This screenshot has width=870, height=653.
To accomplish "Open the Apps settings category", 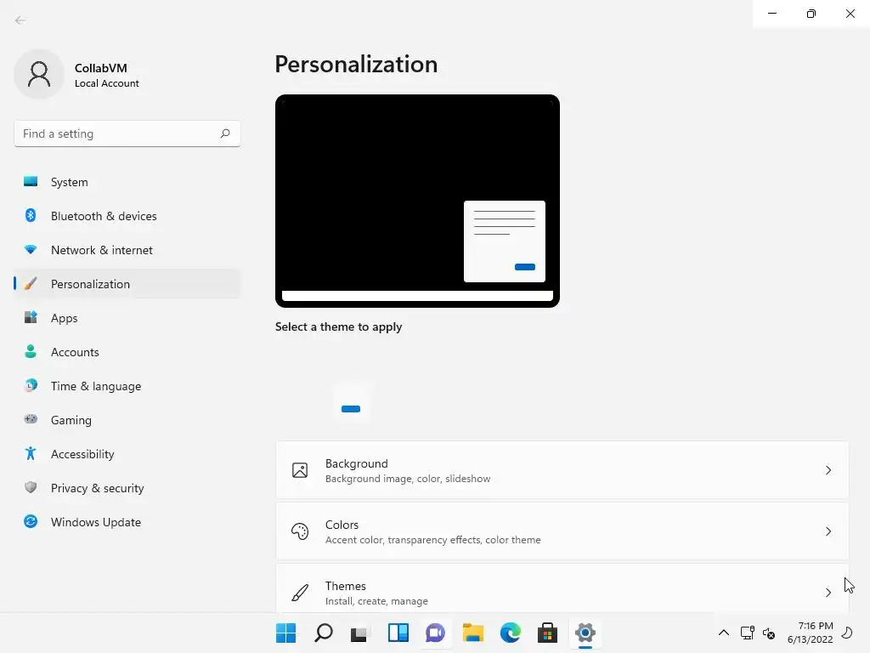I will 127,318.
